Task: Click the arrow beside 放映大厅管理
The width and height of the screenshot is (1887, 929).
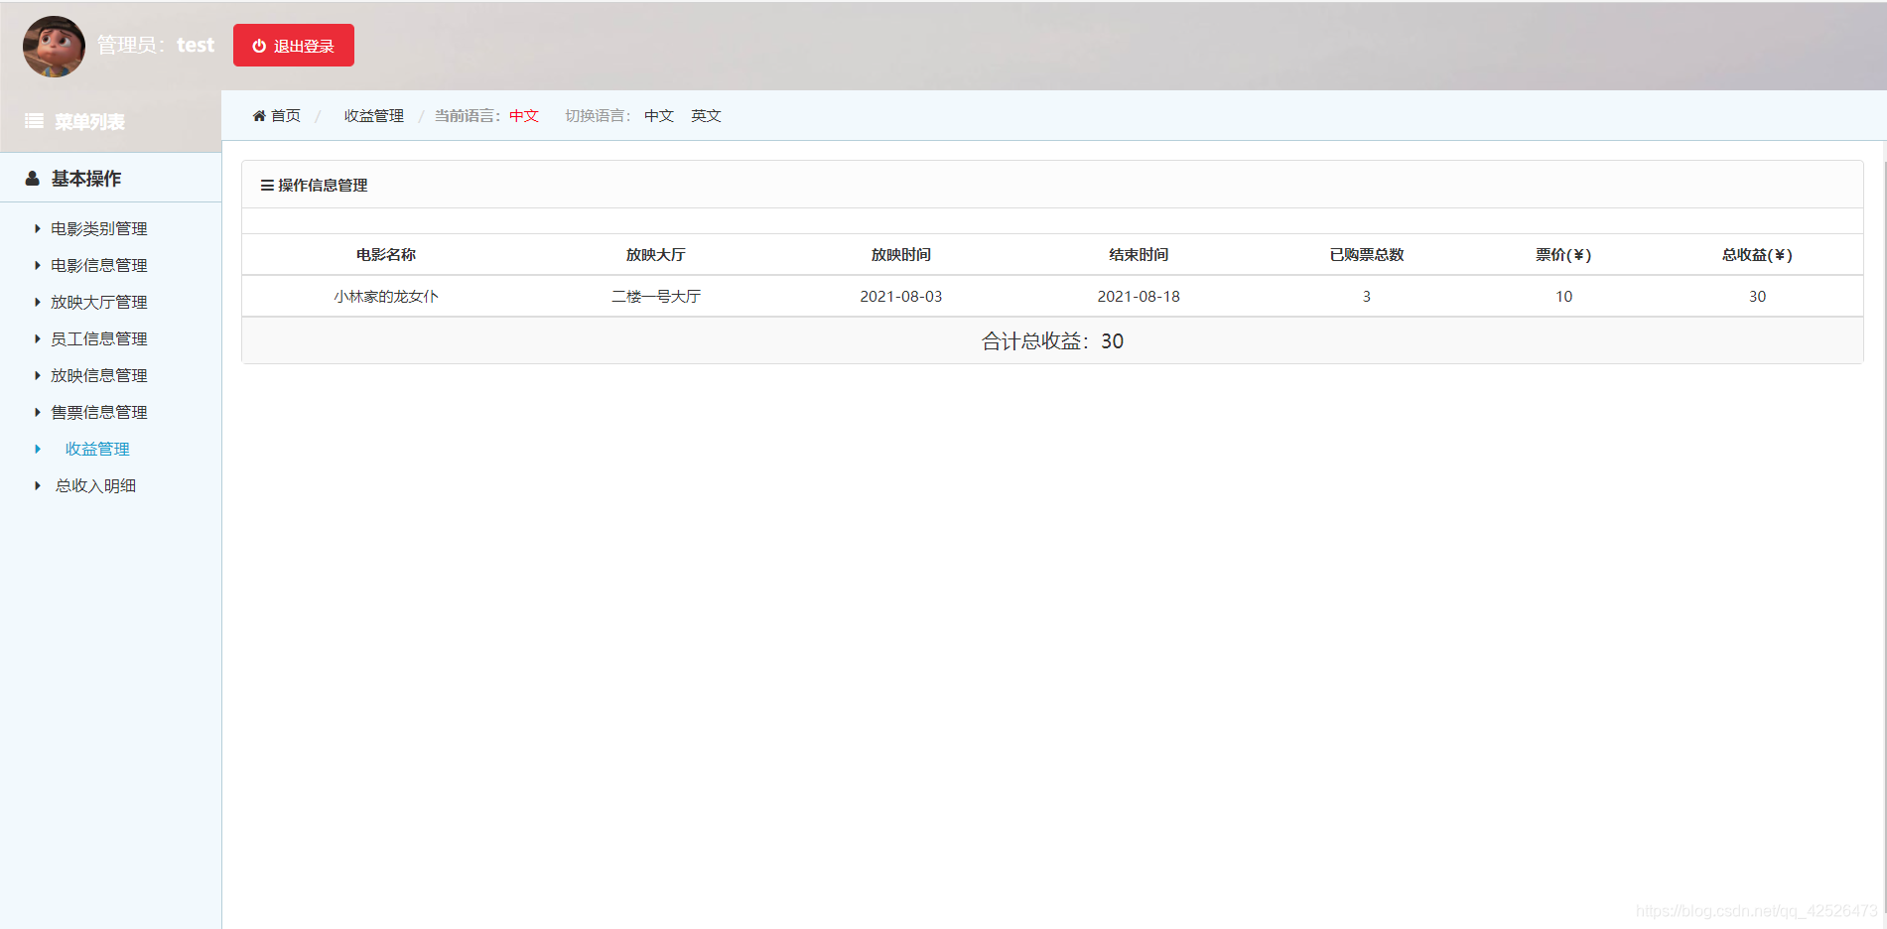Action: click(38, 303)
